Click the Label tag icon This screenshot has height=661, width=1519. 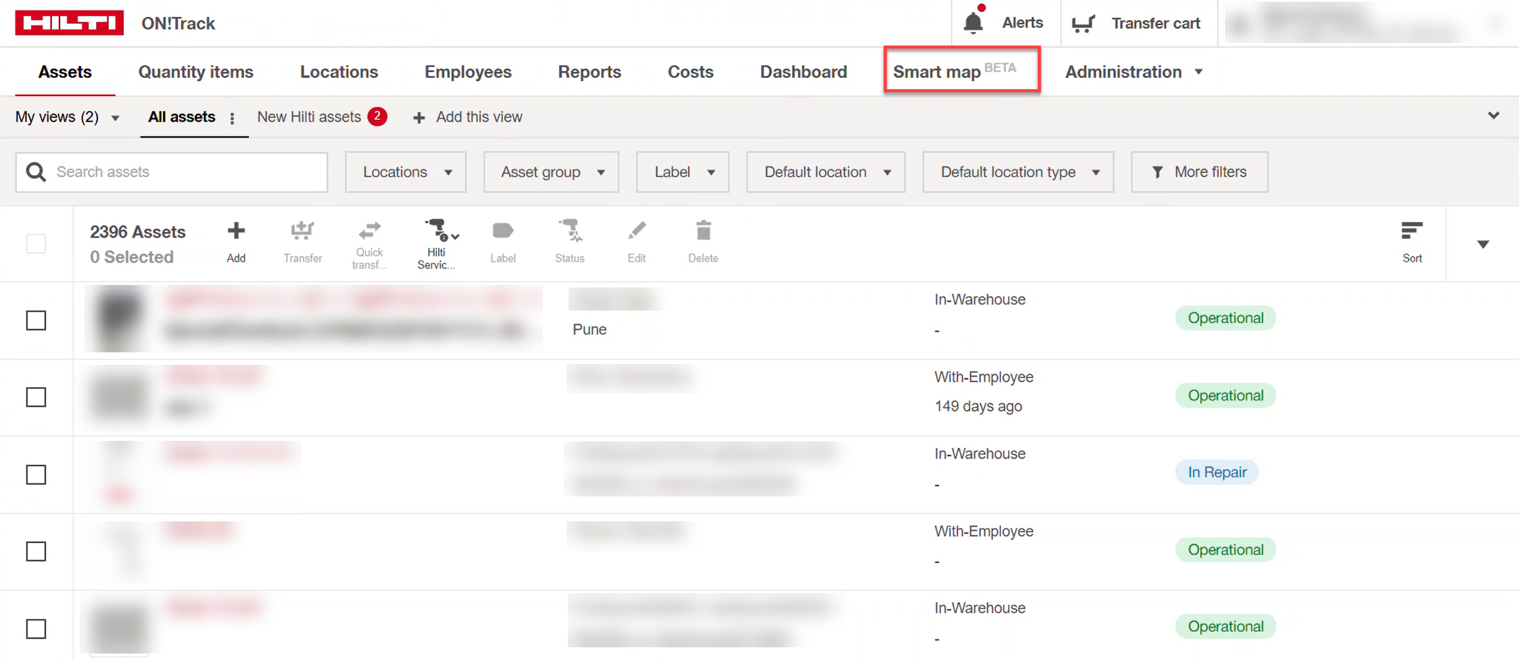pos(502,231)
